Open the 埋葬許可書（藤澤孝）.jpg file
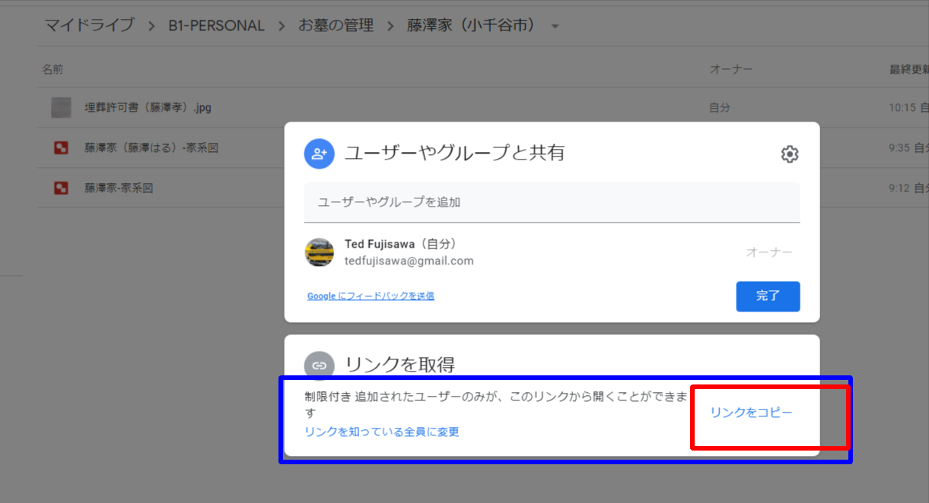This screenshot has height=503, width=929. point(150,107)
